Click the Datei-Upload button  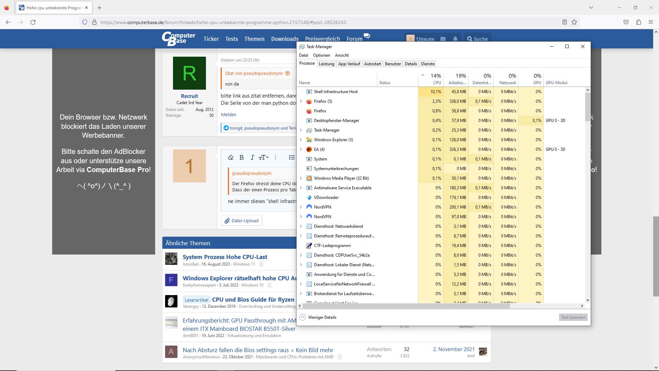(242, 221)
